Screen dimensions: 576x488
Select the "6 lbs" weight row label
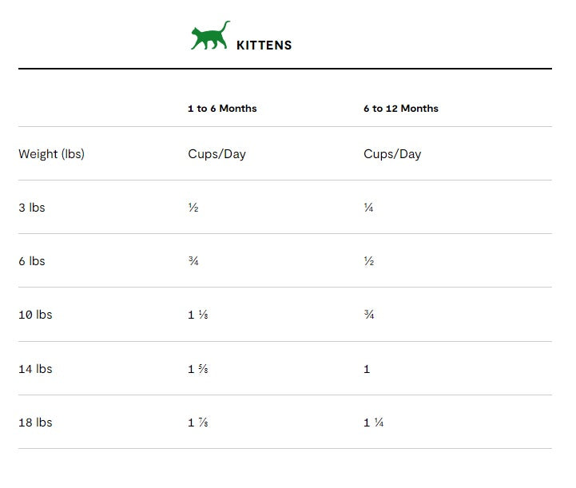pyautogui.click(x=32, y=261)
